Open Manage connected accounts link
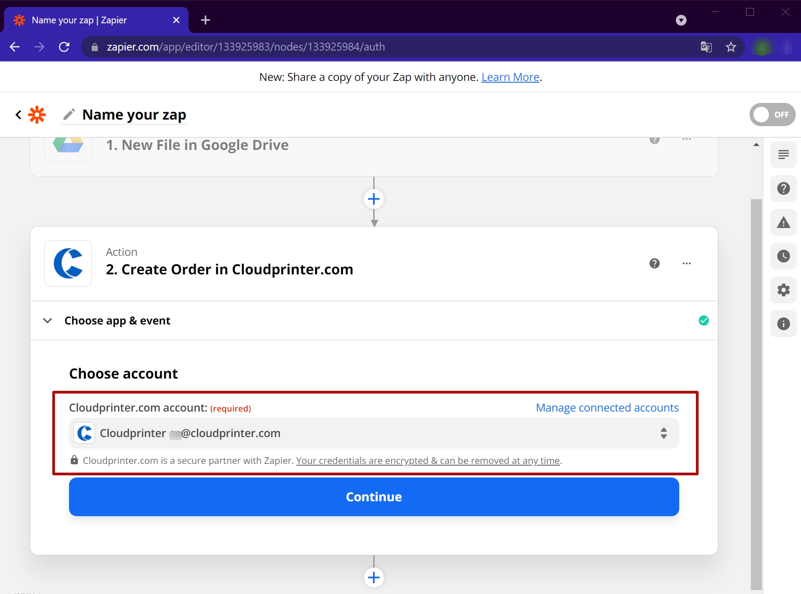Screen dimensions: 801x594 (608, 408)
